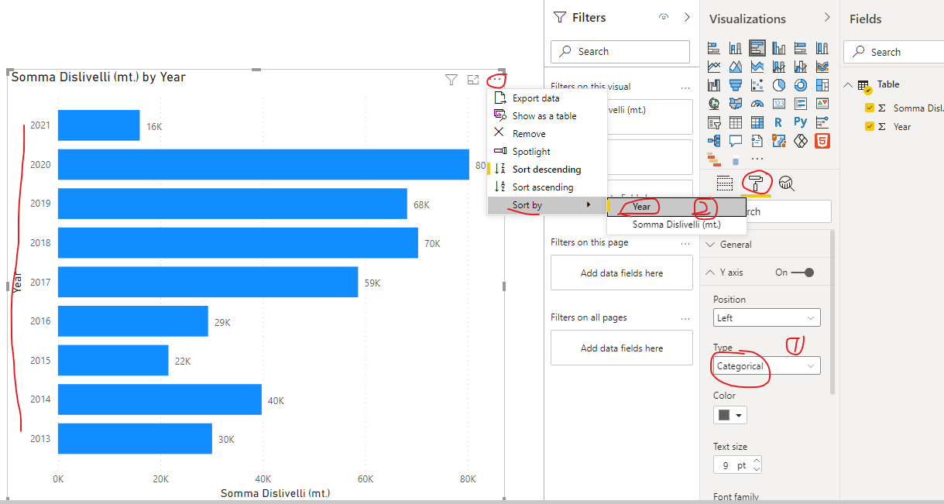Viewport: 944px width, 504px height.
Task: Click the Filters pane Search box
Action: 620,51
